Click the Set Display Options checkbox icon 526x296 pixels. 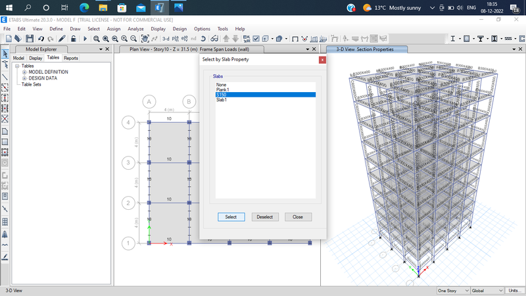tap(256, 39)
